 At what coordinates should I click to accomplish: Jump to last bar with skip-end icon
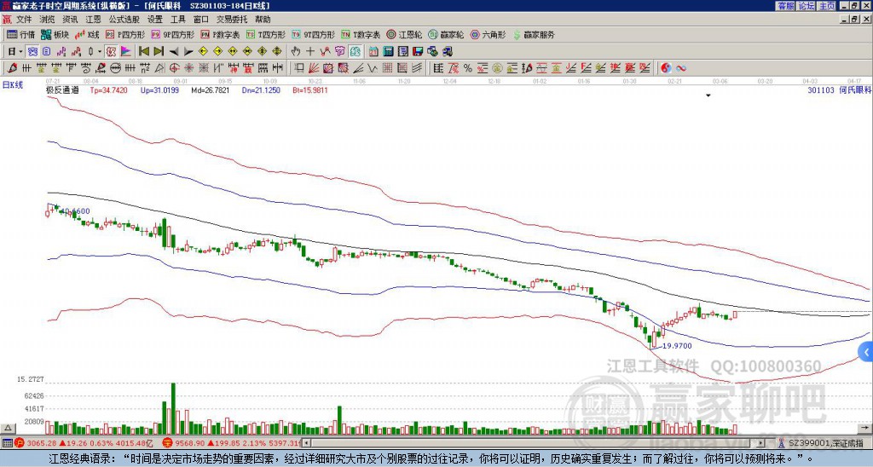pyautogui.click(x=159, y=52)
